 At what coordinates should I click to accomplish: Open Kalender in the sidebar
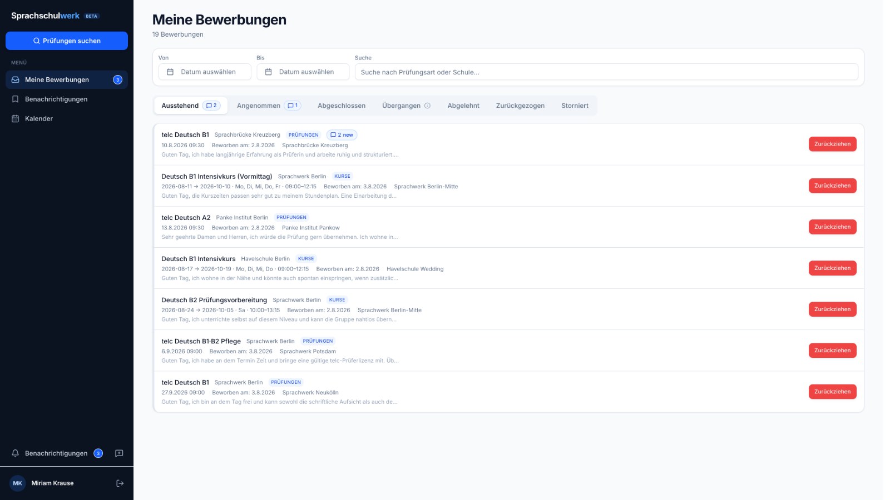pos(67,118)
